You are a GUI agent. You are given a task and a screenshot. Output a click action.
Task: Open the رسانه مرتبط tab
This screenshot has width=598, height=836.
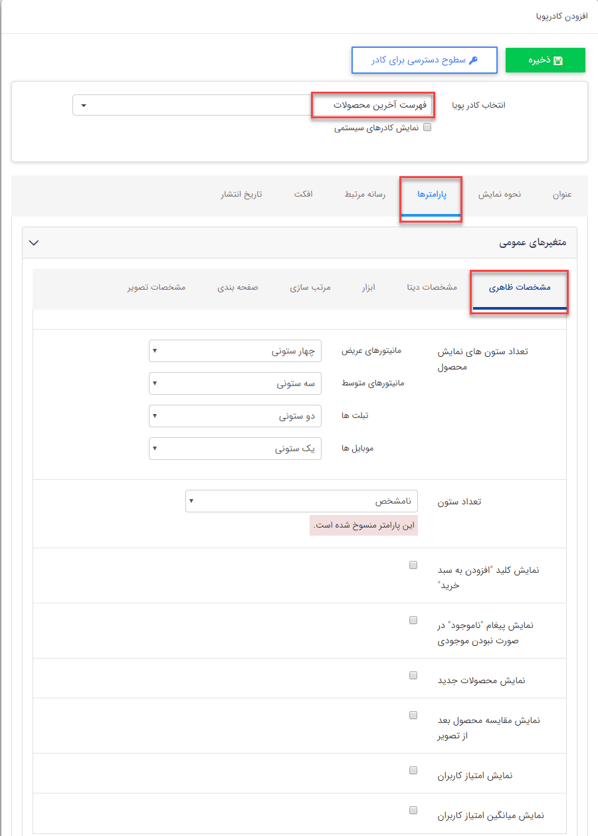363,195
